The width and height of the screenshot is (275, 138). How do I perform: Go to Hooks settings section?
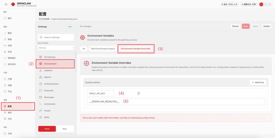pos(47,111)
